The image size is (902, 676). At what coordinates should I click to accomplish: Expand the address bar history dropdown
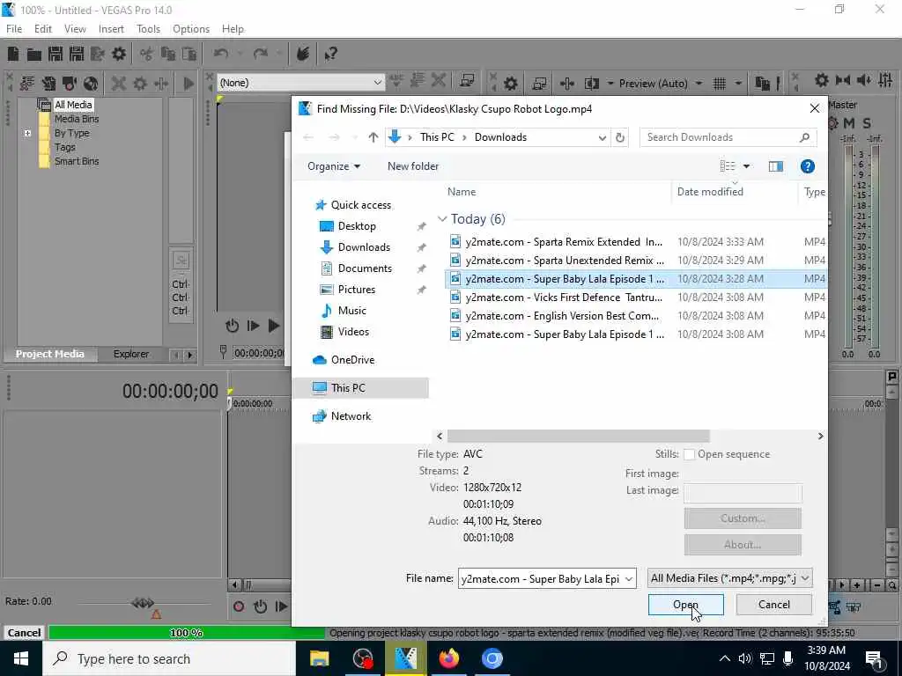click(602, 137)
